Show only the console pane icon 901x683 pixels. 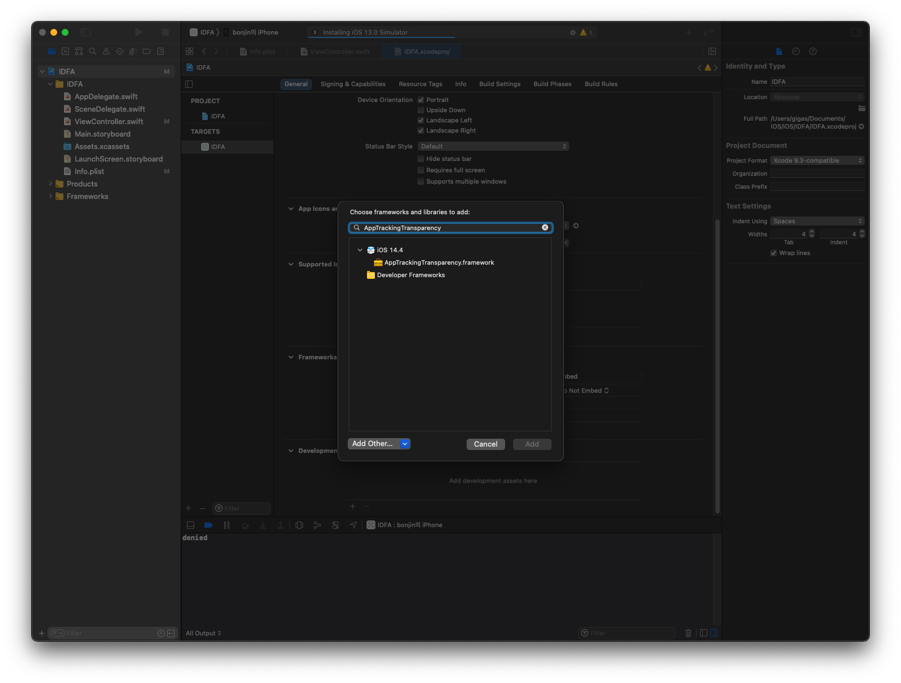(714, 633)
